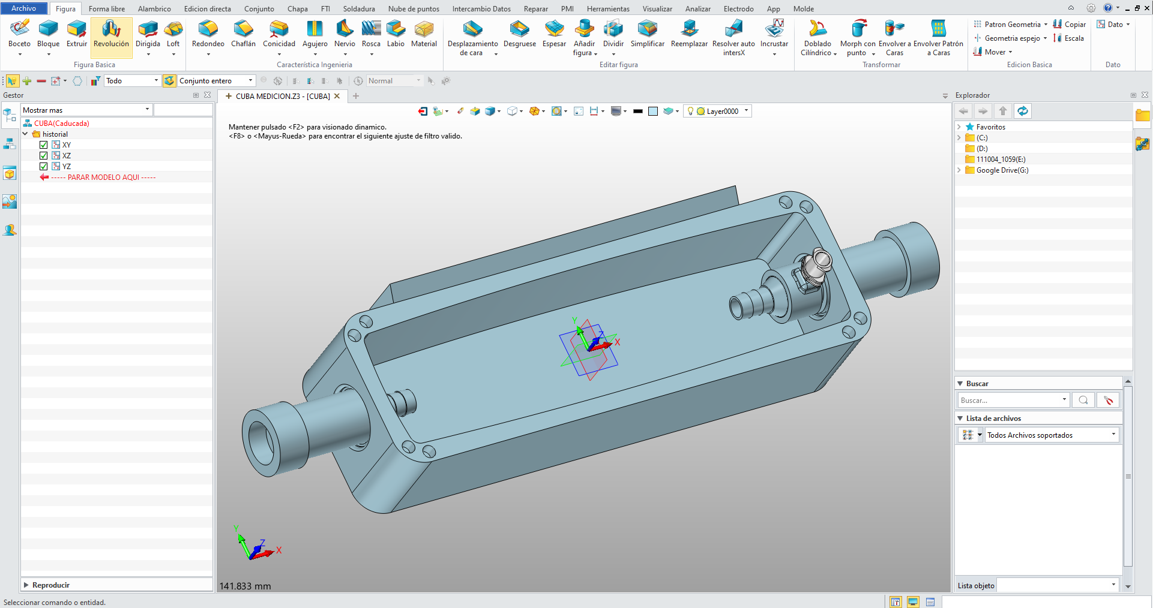This screenshot has width=1153, height=608.
Task: Click into the Buscar search field
Action: (1010, 400)
